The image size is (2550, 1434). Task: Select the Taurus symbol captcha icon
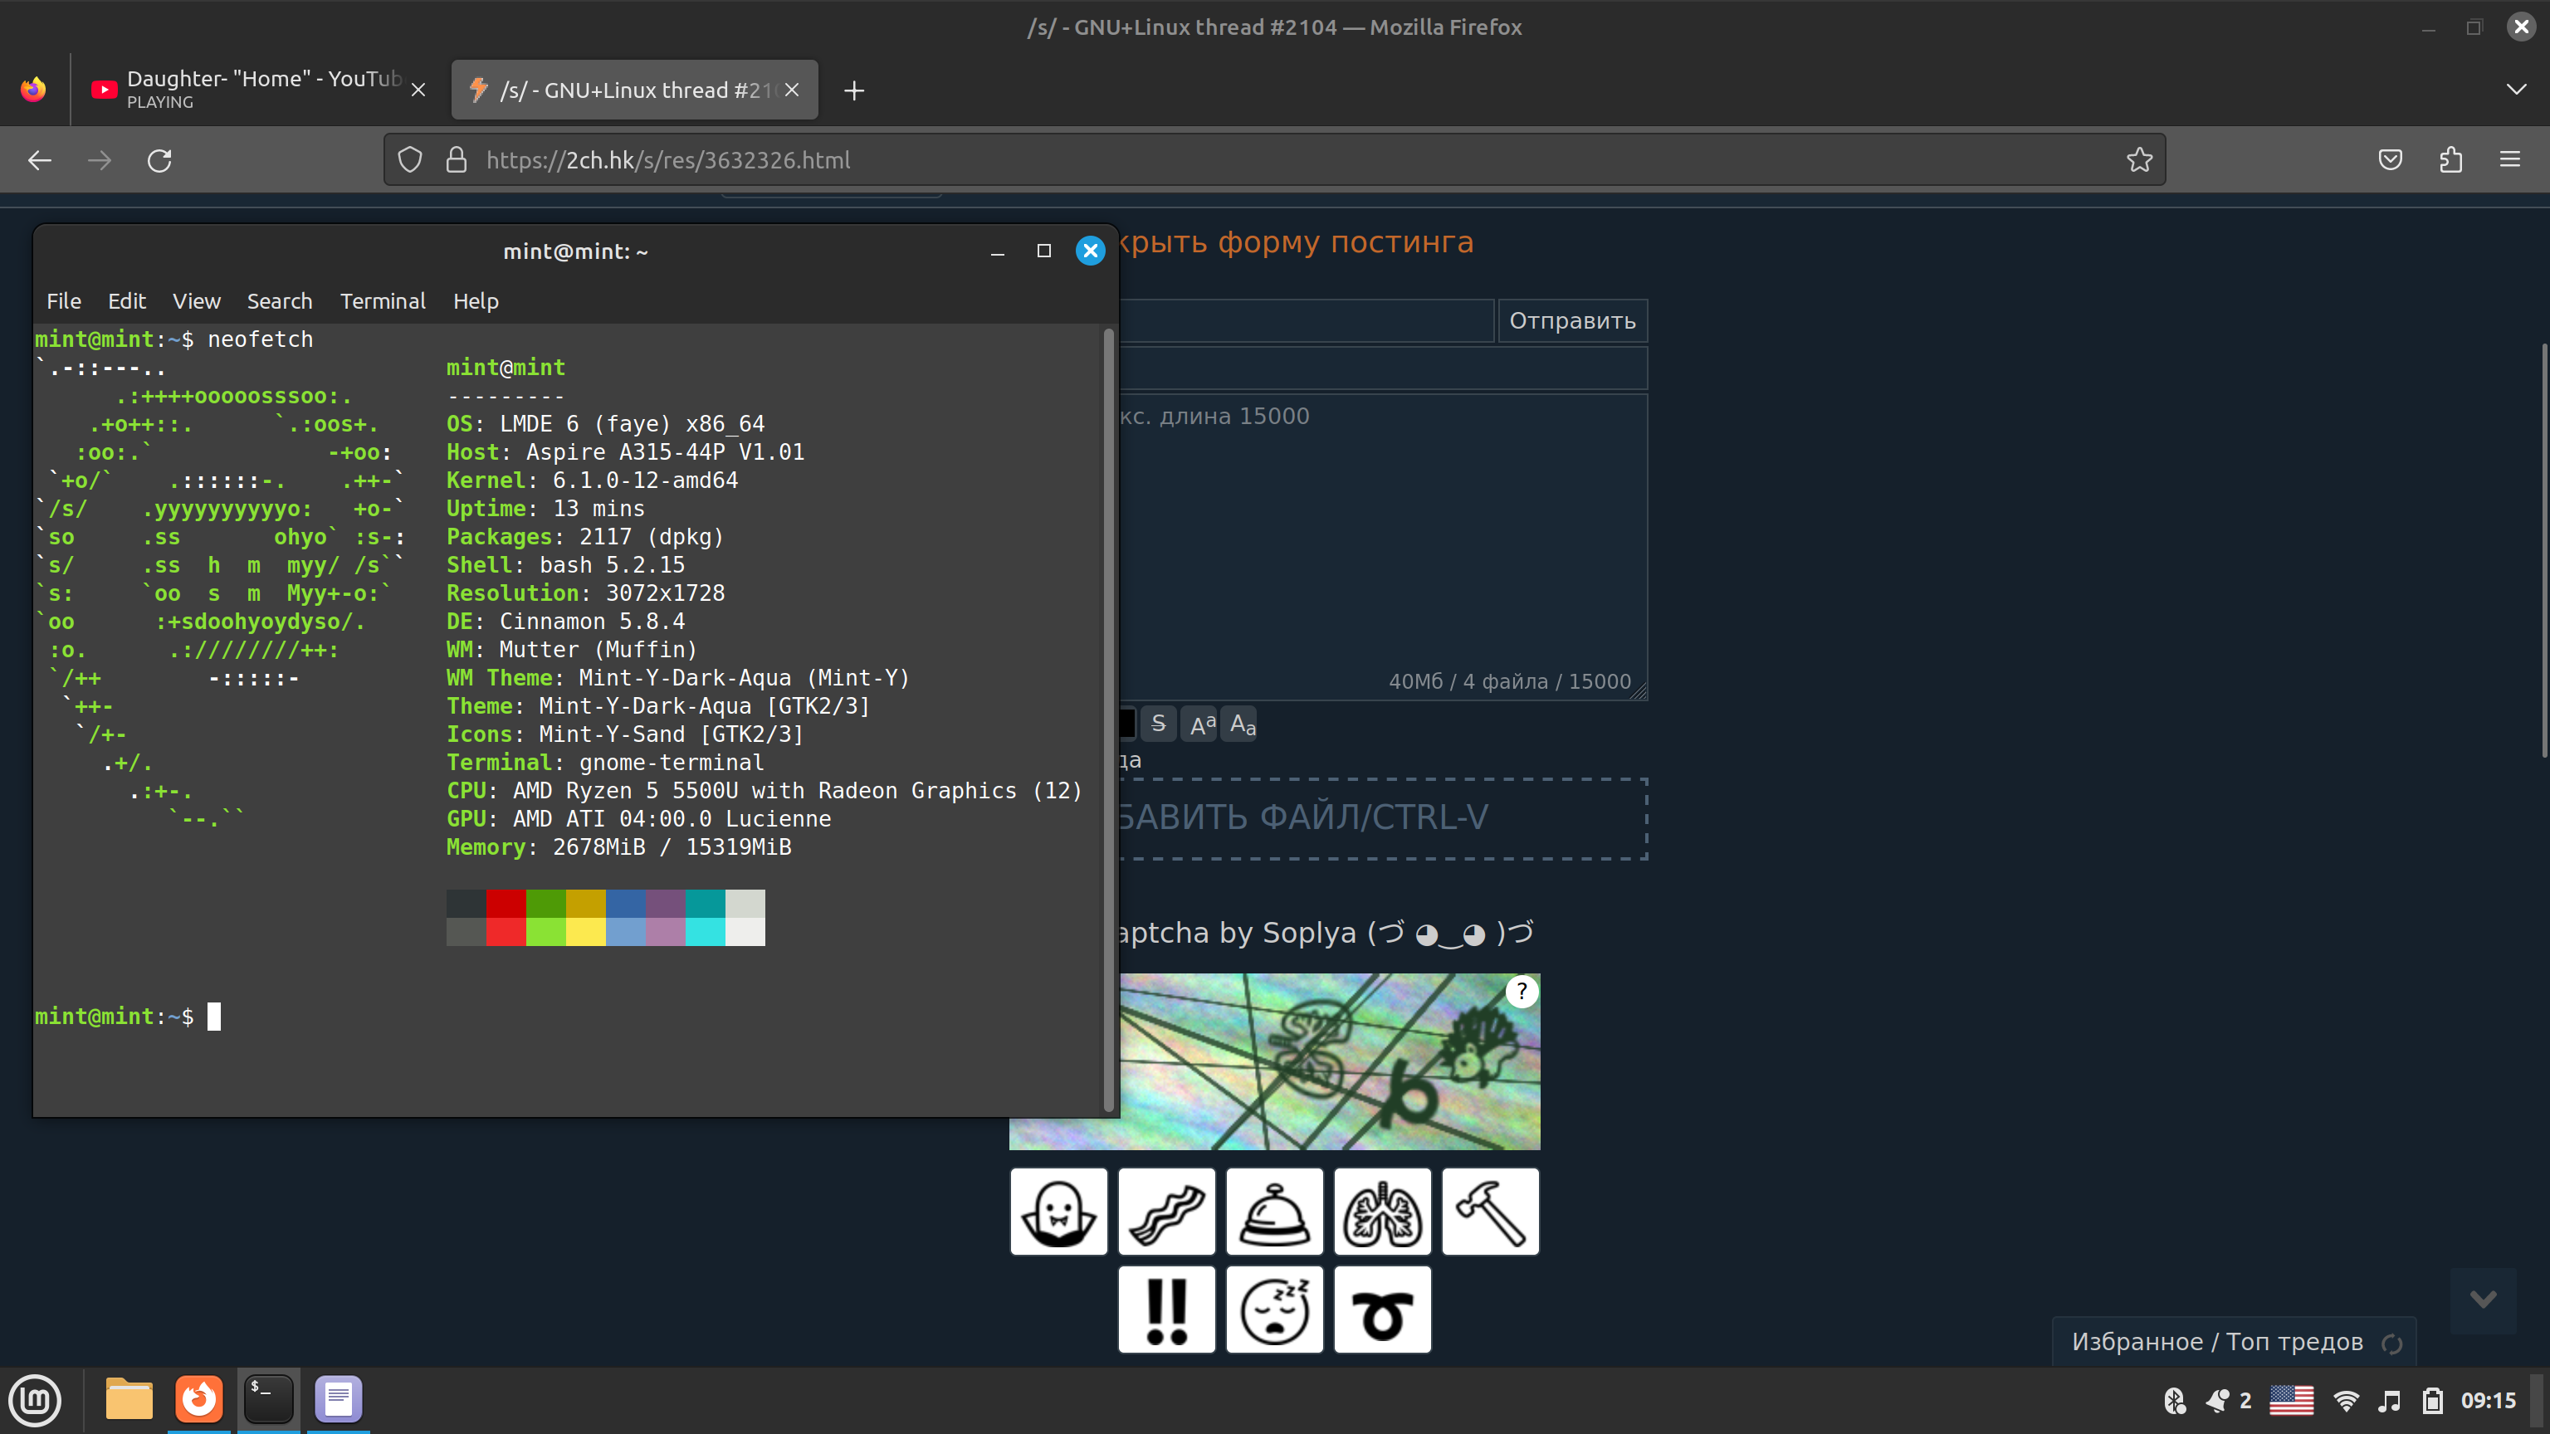tap(1382, 1310)
